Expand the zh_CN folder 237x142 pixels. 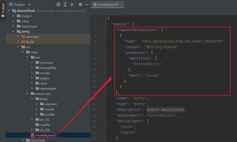[x=32, y=130]
